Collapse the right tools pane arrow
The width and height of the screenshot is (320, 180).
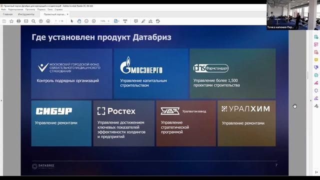coord(316,172)
